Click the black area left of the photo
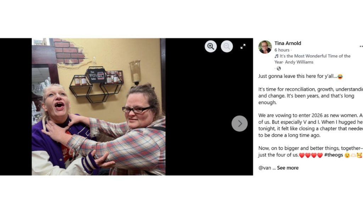This screenshot has width=363, height=211. click(16, 107)
